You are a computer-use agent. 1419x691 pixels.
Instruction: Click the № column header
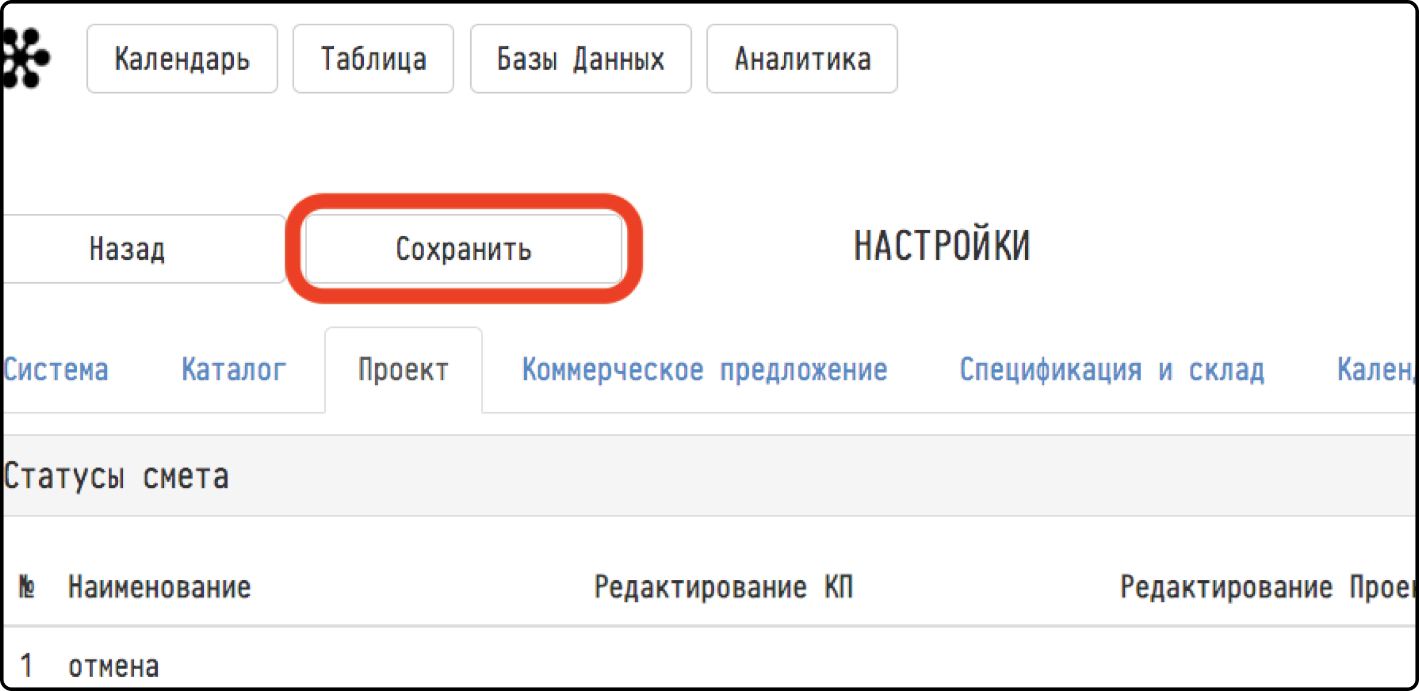coord(27,587)
